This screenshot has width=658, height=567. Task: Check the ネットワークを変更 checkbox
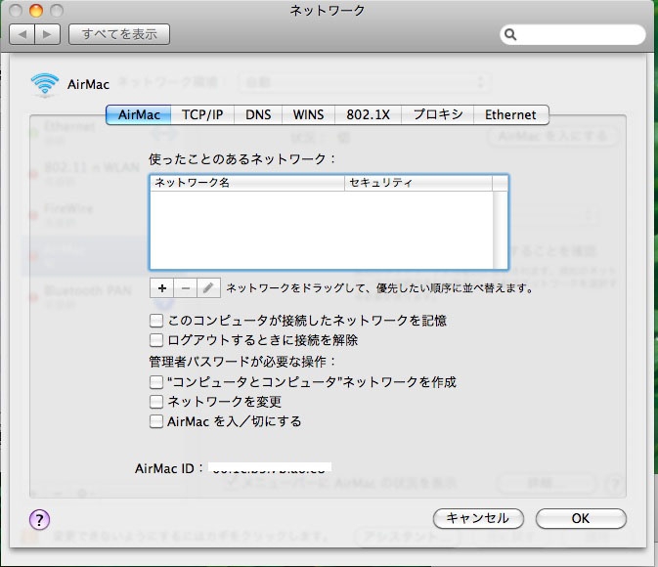(155, 402)
